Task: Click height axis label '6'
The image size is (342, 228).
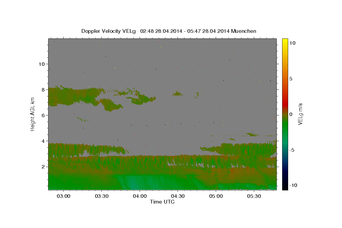Action: pos(44,115)
